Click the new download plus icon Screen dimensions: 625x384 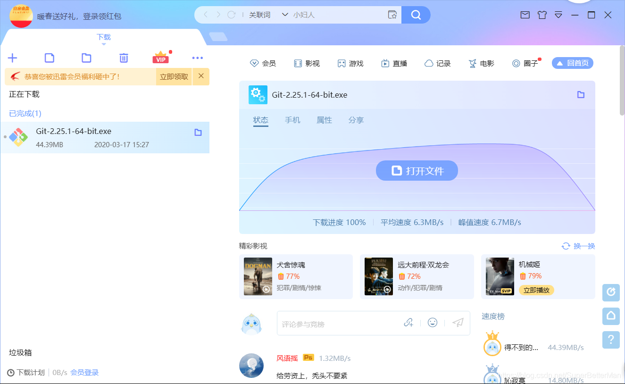[x=12, y=58]
